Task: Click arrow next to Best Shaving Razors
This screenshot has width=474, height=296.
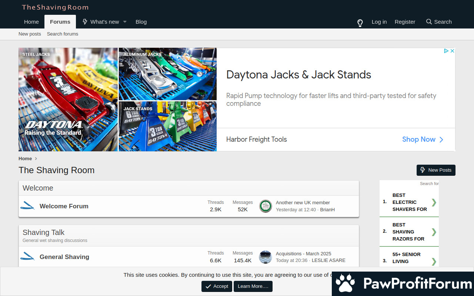Action: [434, 232]
